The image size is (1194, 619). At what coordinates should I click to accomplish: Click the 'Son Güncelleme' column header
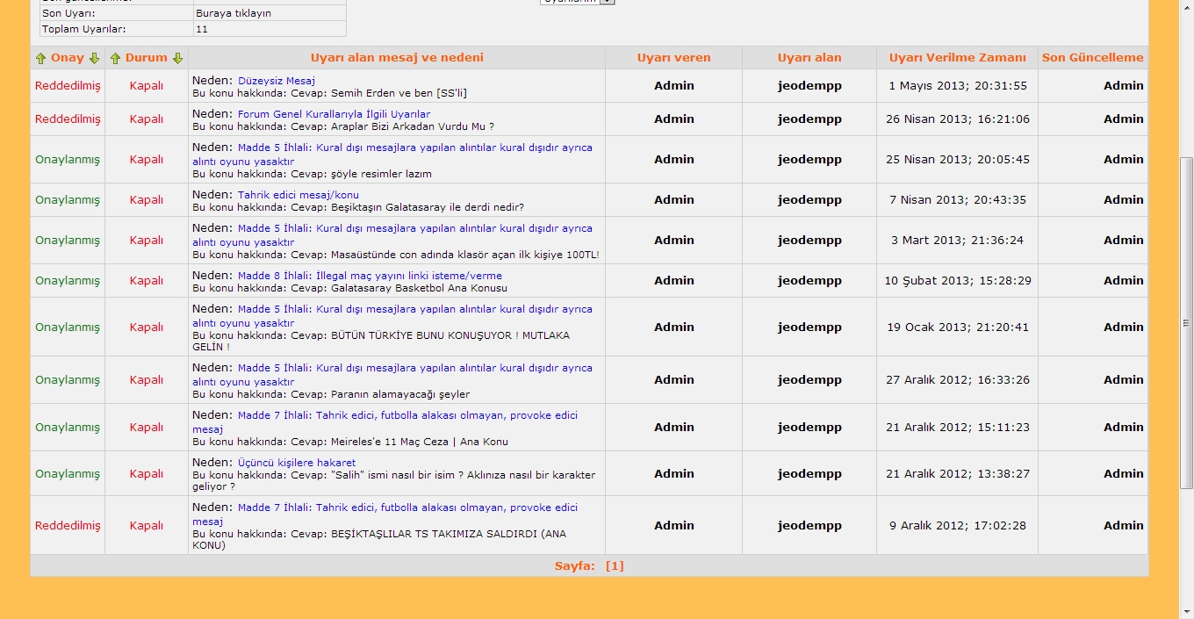tap(1093, 58)
